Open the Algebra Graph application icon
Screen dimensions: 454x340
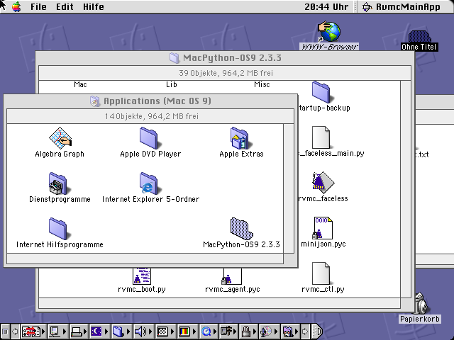point(60,137)
